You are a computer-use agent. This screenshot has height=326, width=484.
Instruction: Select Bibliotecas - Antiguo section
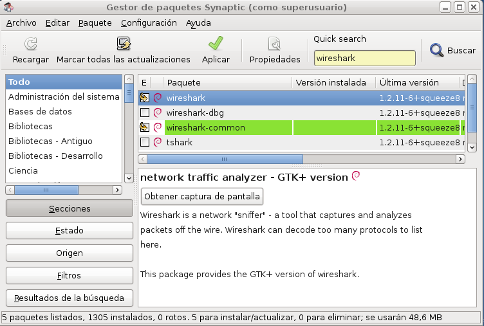point(64,141)
